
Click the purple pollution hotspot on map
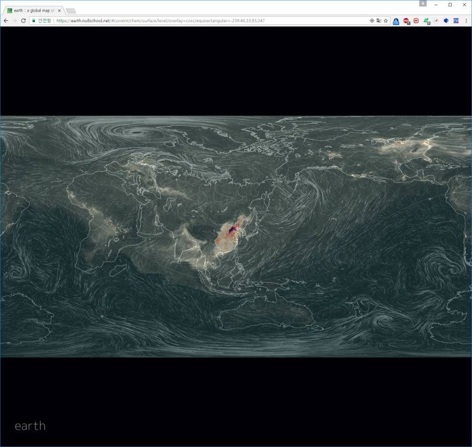point(233,230)
